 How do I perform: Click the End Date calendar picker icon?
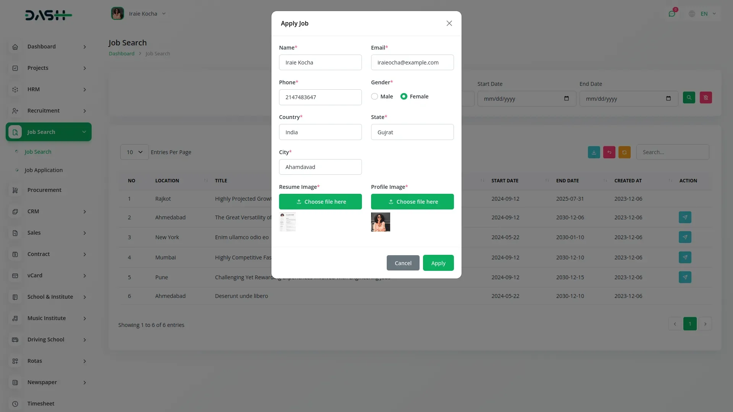tap(668, 98)
